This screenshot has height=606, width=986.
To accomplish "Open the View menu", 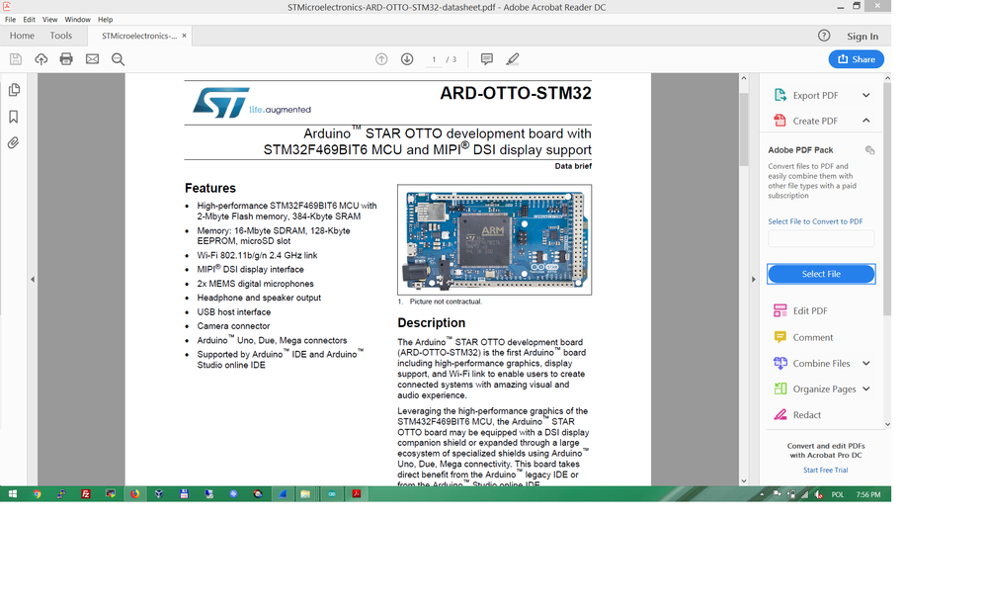I will click(x=49, y=20).
